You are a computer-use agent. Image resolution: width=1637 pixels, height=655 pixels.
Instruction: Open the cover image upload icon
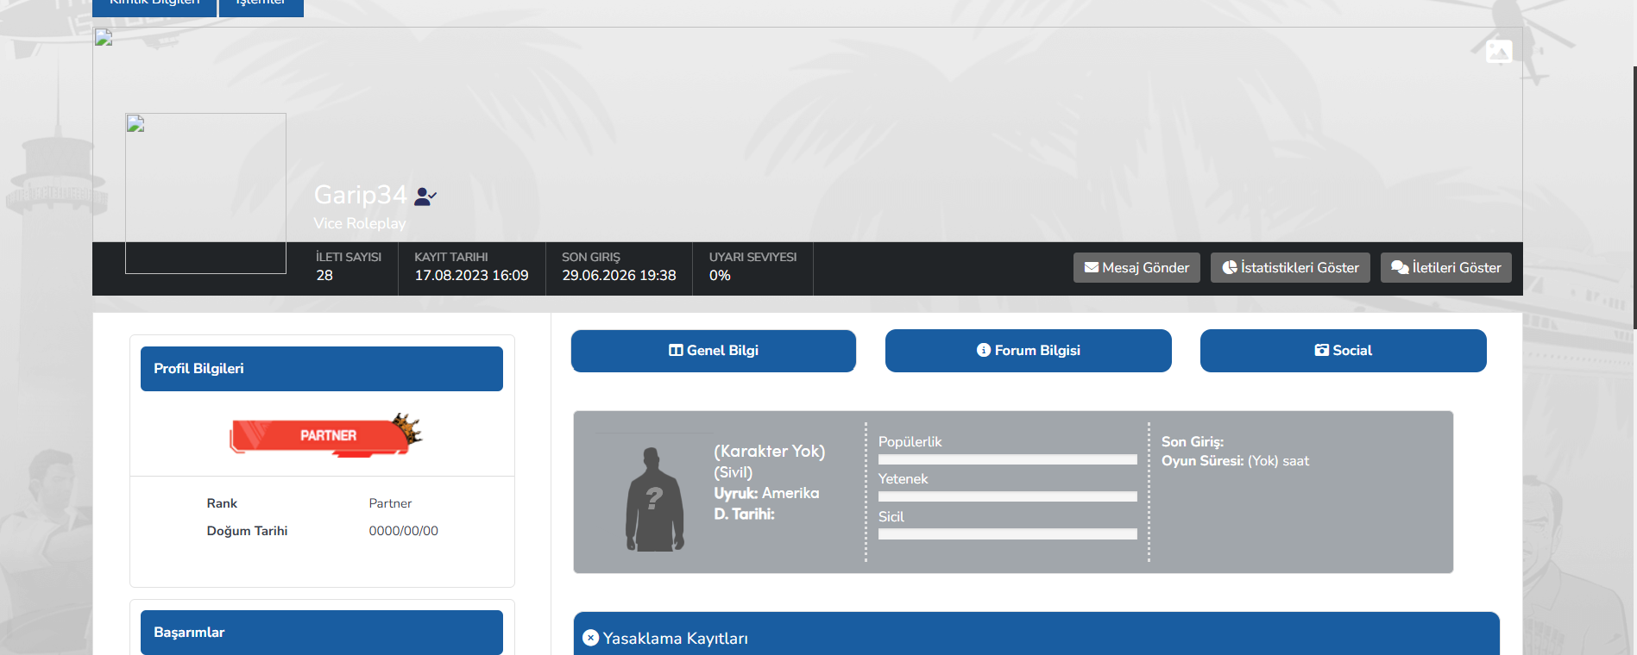[1499, 52]
